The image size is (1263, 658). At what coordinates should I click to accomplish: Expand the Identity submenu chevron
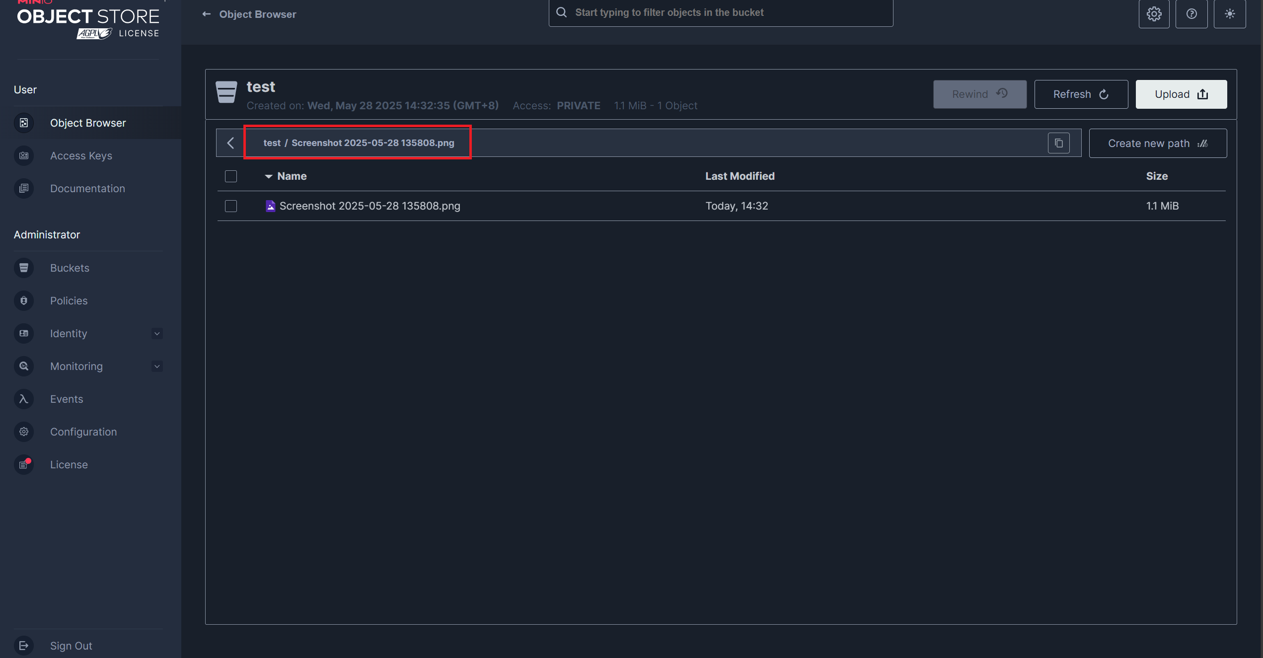click(x=157, y=333)
